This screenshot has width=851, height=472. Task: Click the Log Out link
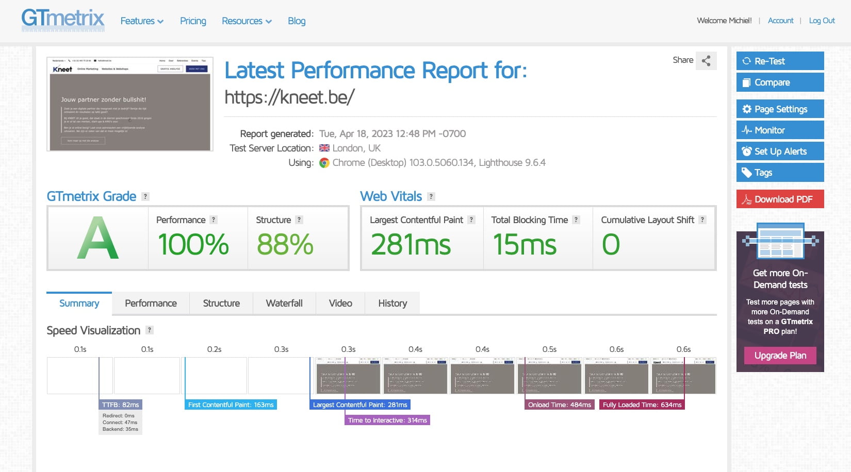pos(822,21)
